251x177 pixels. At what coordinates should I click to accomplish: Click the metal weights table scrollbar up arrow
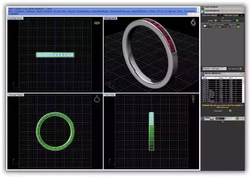coord(243,78)
